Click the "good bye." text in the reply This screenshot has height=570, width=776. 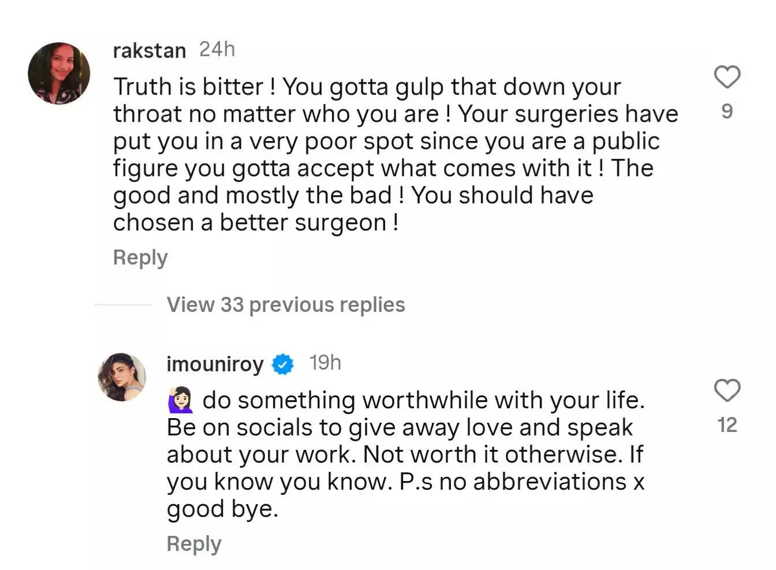click(x=222, y=509)
